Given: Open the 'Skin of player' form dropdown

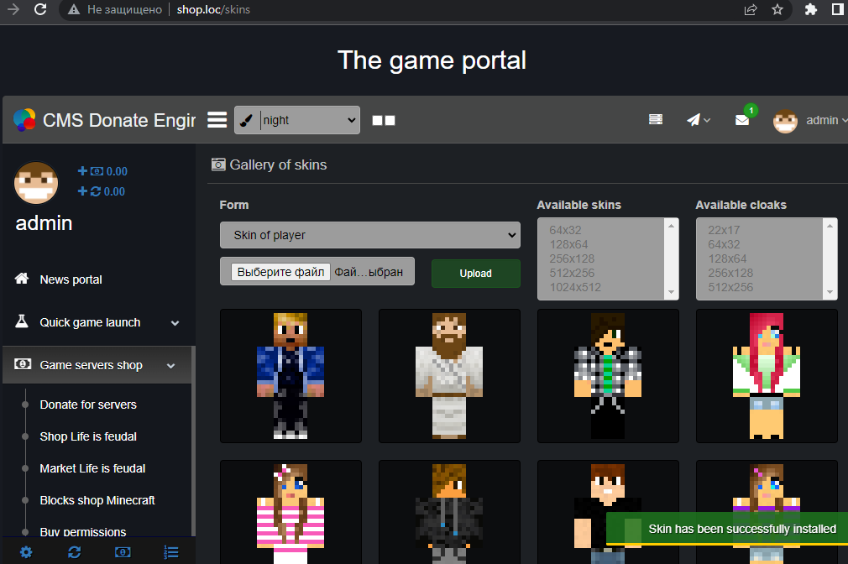Looking at the screenshot, I should pyautogui.click(x=370, y=235).
